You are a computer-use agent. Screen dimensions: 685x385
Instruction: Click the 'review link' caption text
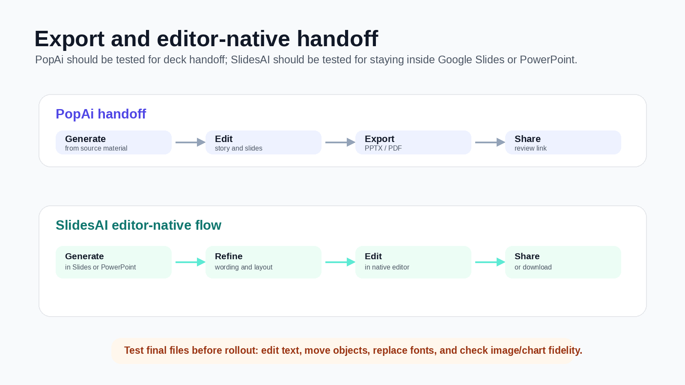[530, 148]
